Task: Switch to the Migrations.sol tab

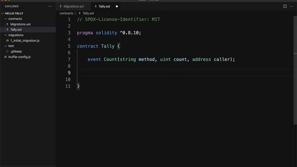Action: tap(73, 6)
